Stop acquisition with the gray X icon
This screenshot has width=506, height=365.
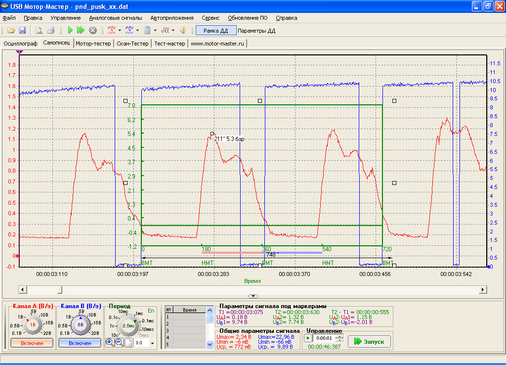(x=93, y=30)
